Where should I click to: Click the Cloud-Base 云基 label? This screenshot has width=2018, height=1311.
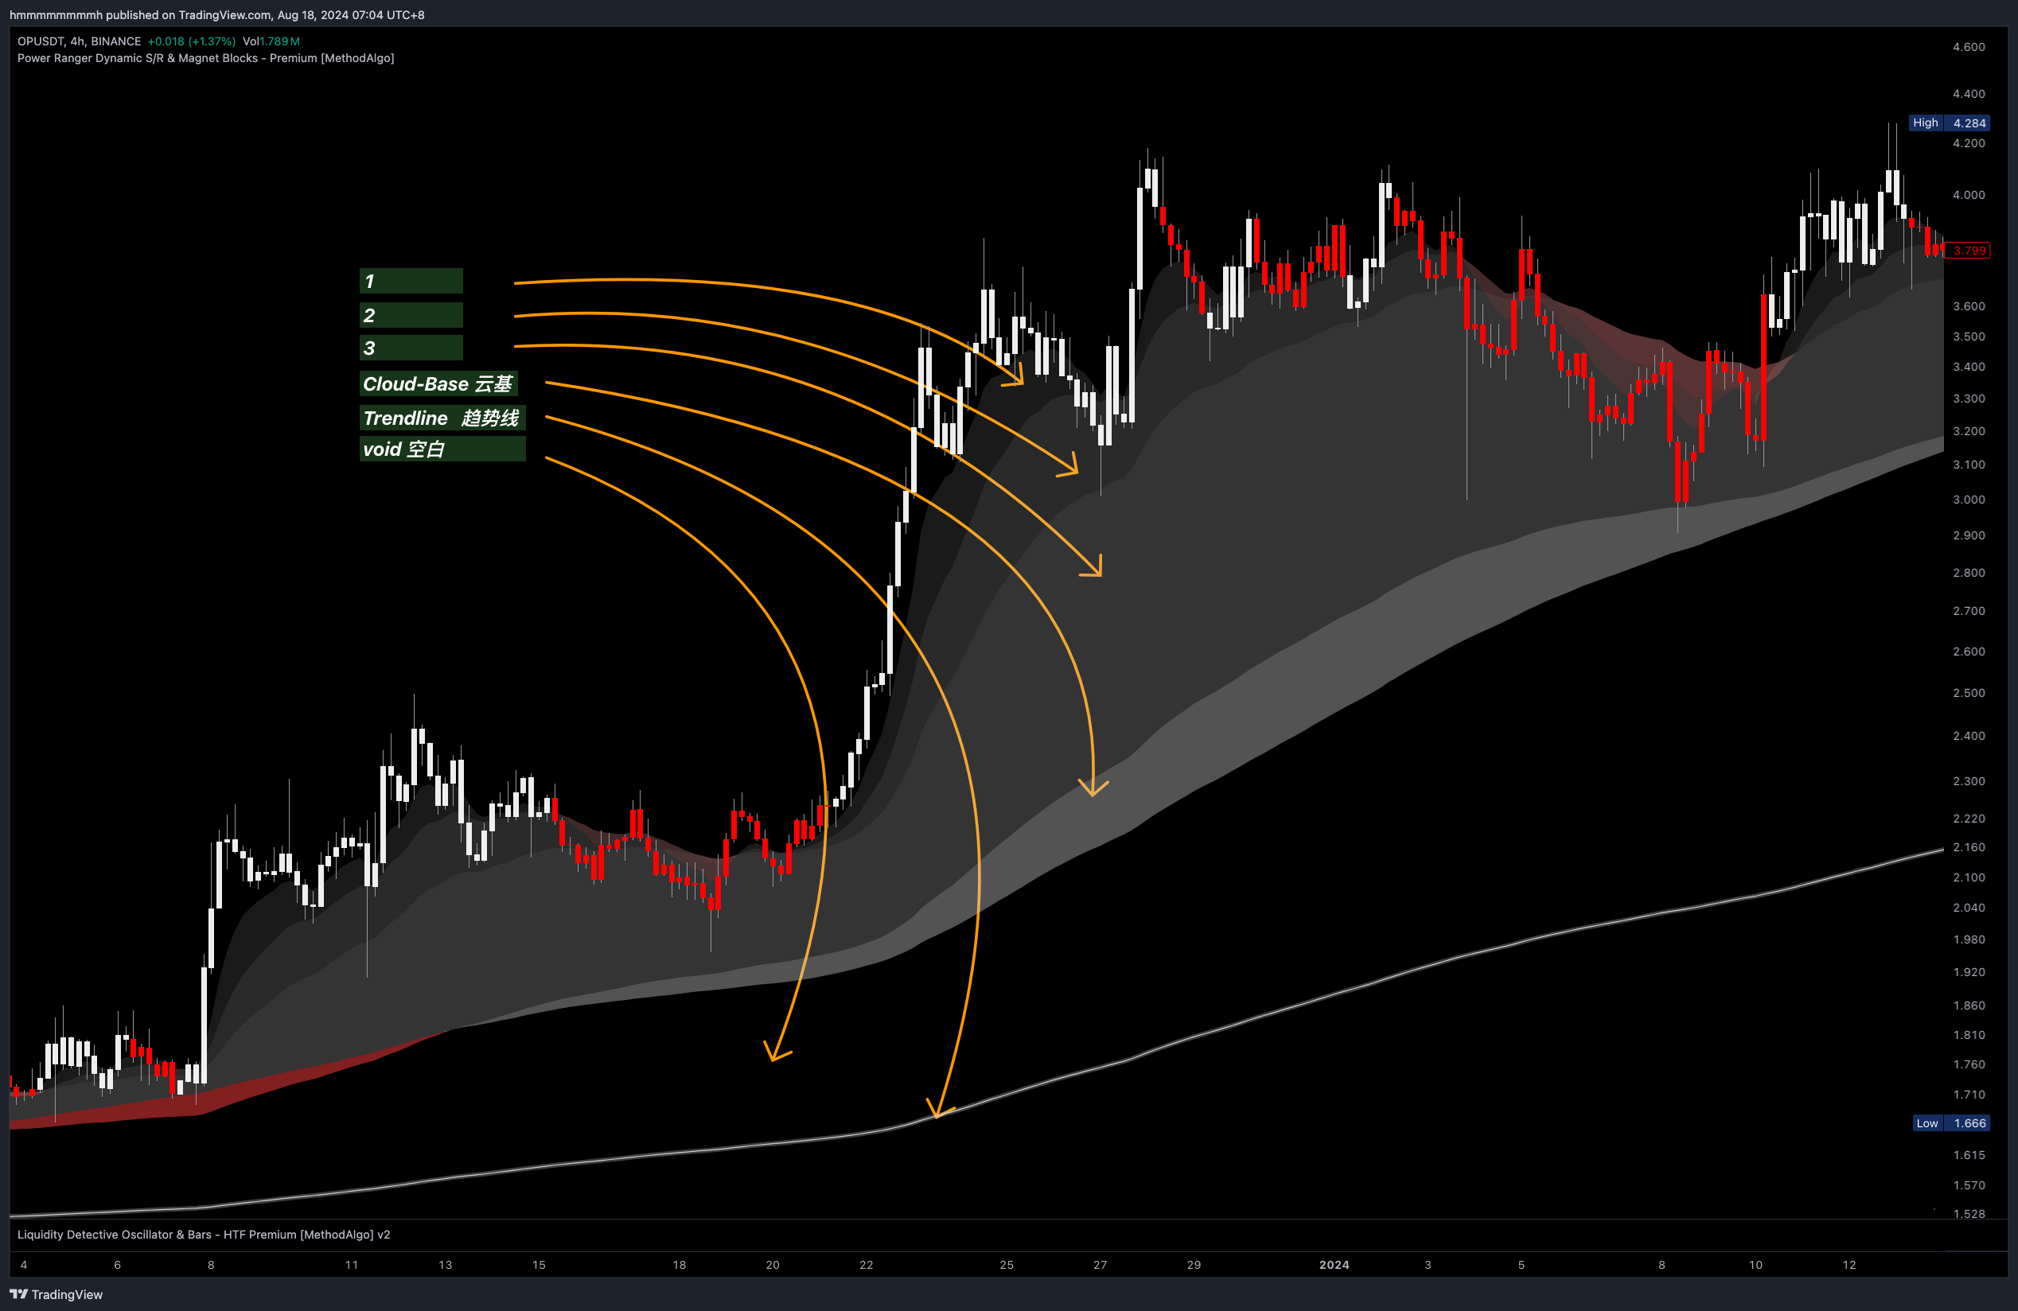point(439,383)
